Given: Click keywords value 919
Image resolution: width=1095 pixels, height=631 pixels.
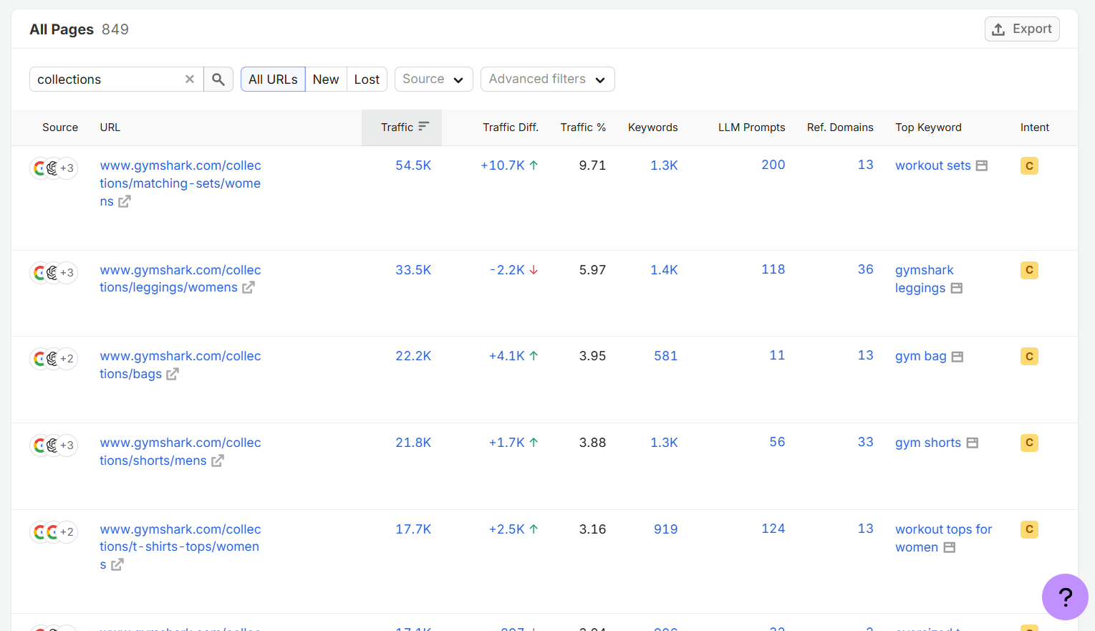Looking at the screenshot, I should (666, 529).
